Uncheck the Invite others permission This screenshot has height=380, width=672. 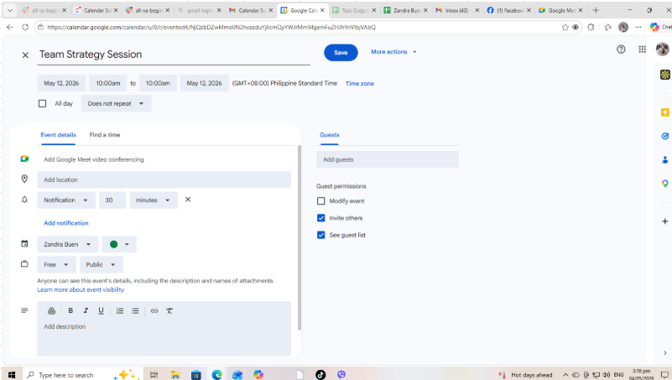point(321,218)
